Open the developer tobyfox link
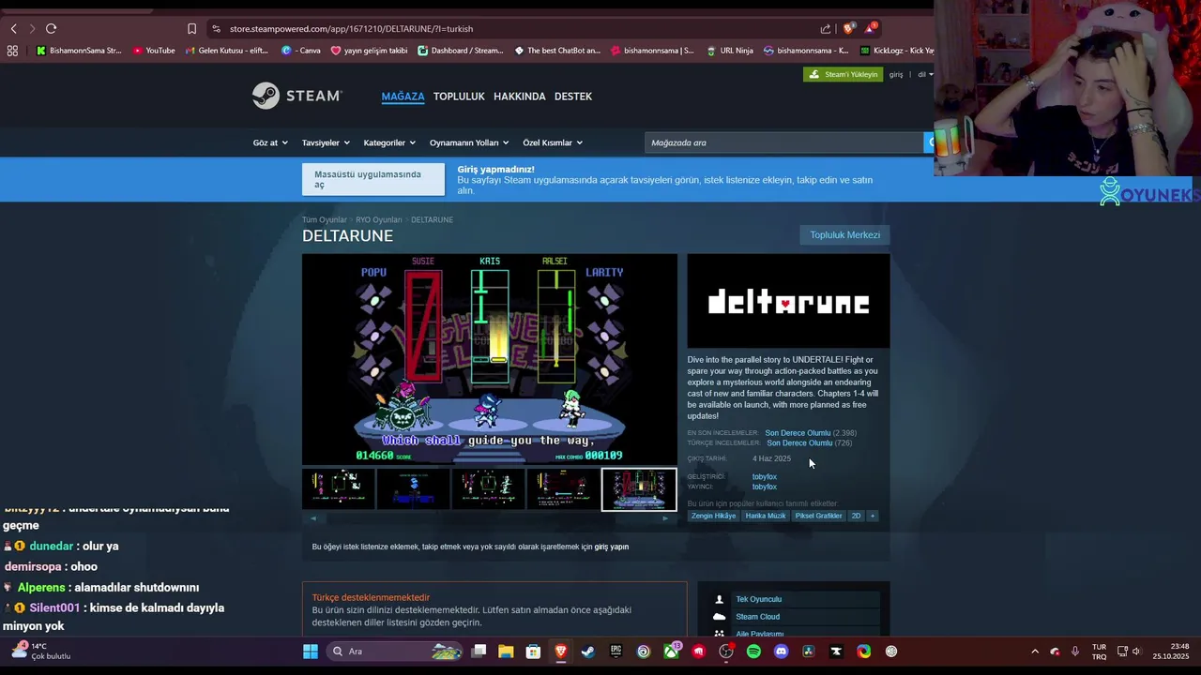Viewport: 1201px width, 675px height. (765, 476)
